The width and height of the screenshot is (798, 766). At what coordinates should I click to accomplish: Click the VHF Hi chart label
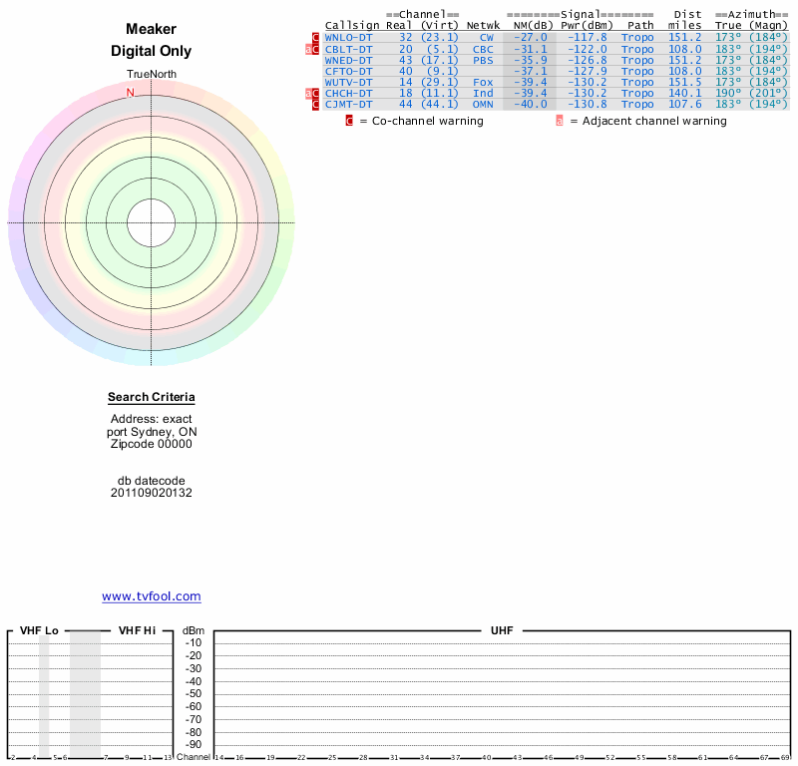tap(137, 630)
